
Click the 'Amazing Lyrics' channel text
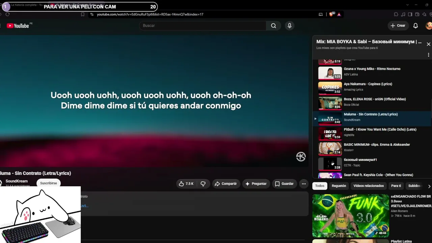(x=353, y=89)
